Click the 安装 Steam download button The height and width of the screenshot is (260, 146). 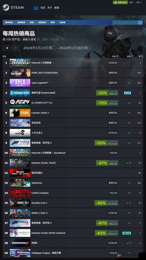coord(120,2)
